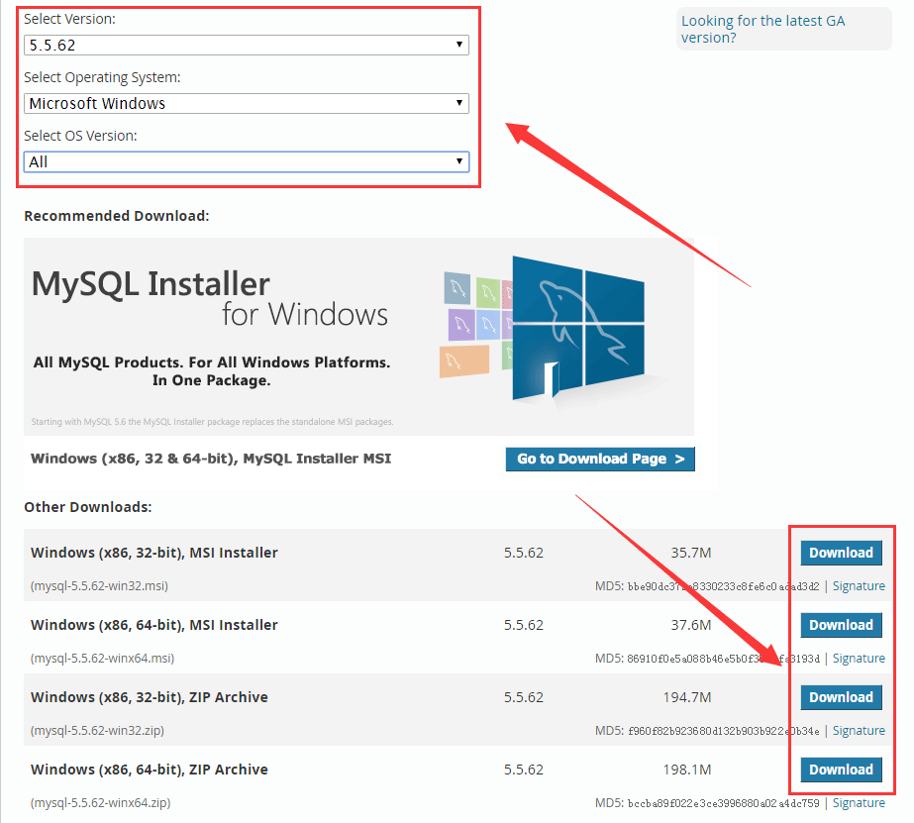Open Signature link for mysql-5.5.62-win32.zip
914x823 pixels.
coord(858,730)
